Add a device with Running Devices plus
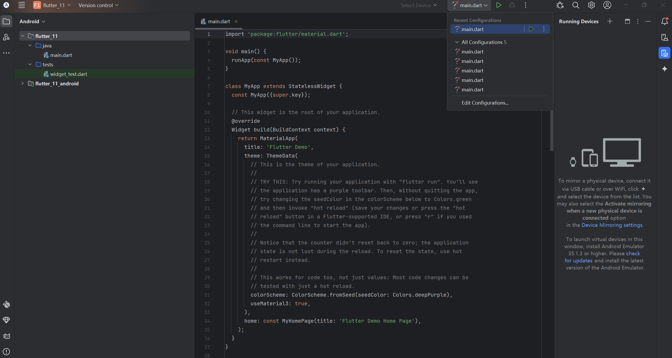This screenshot has height=358, width=672. pos(610,21)
